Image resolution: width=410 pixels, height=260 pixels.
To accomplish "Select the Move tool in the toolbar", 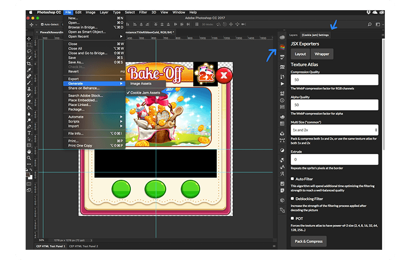I will 29,38.
